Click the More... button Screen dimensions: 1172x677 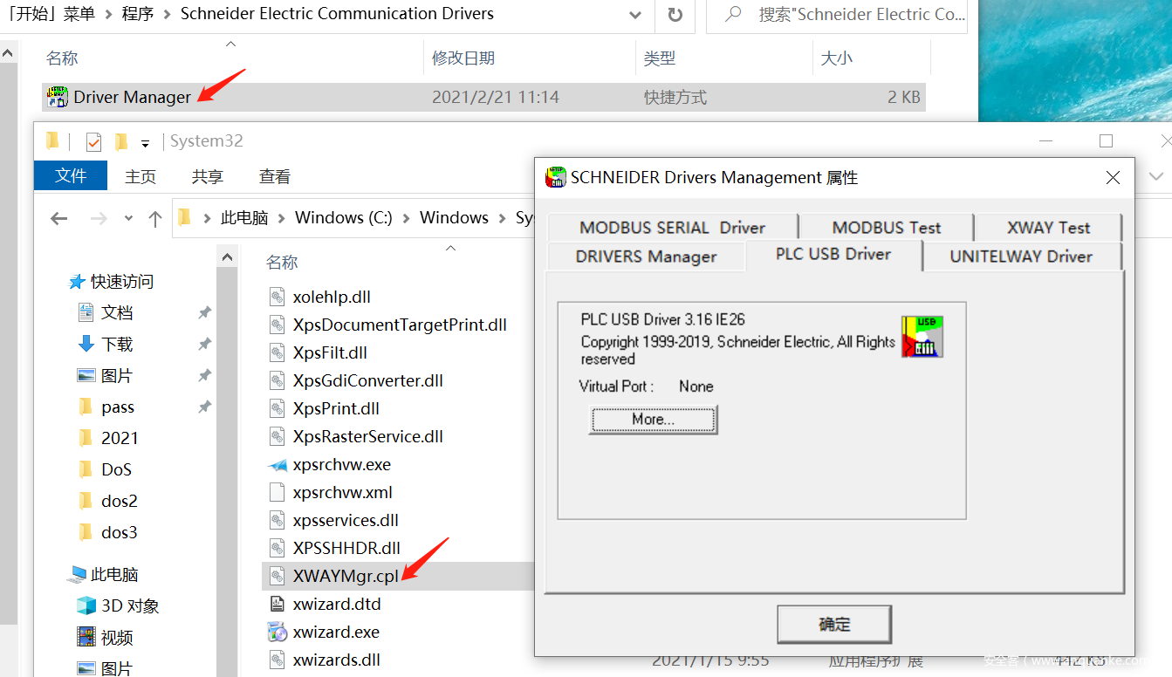653,420
